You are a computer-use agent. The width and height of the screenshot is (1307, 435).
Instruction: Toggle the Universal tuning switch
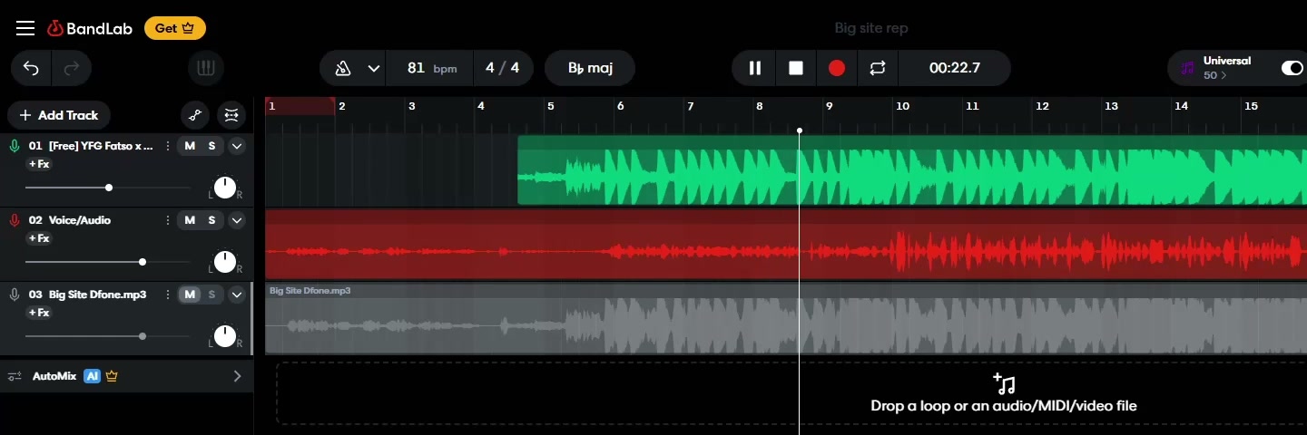(x=1291, y=68)
